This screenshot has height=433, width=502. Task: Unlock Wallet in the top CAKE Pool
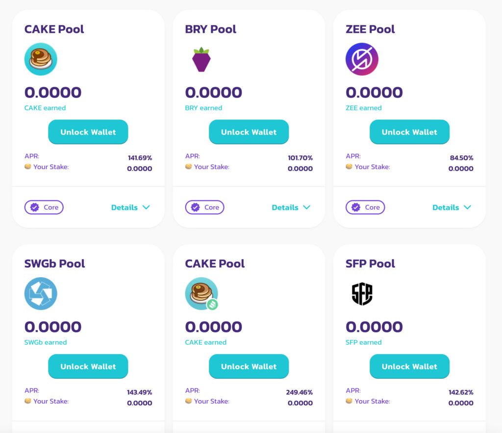[x=88, y=132]
